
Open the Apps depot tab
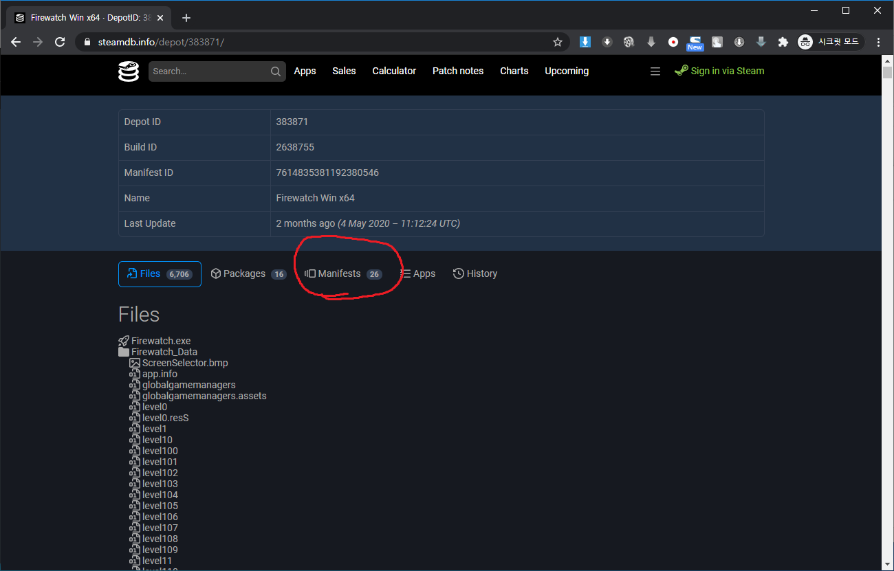(x=418, y=273)
